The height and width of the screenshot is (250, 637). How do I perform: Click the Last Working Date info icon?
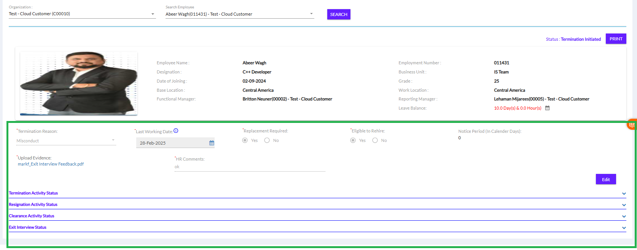176,131
